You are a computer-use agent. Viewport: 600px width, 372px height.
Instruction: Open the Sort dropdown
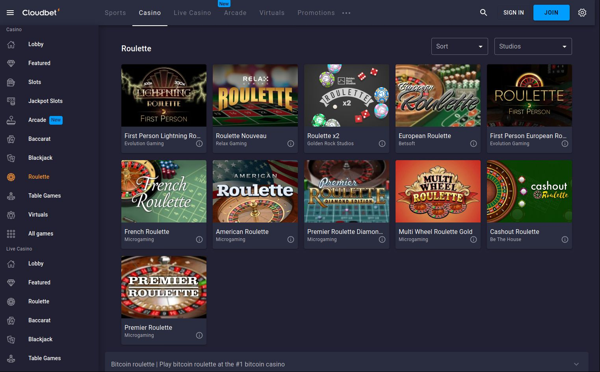[460, 46]
